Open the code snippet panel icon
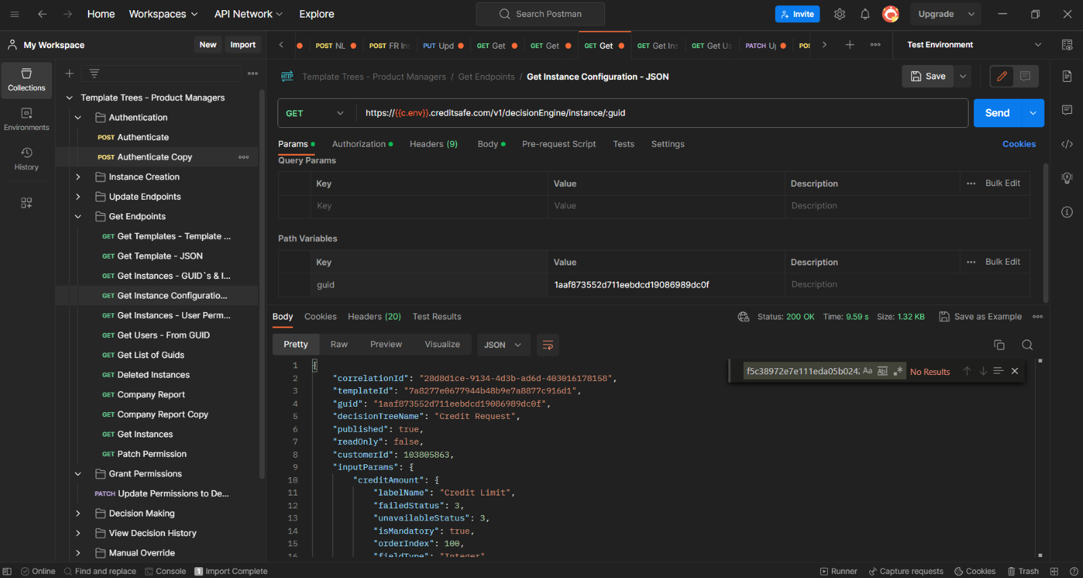1083x578 pixels. (1067, 144)
